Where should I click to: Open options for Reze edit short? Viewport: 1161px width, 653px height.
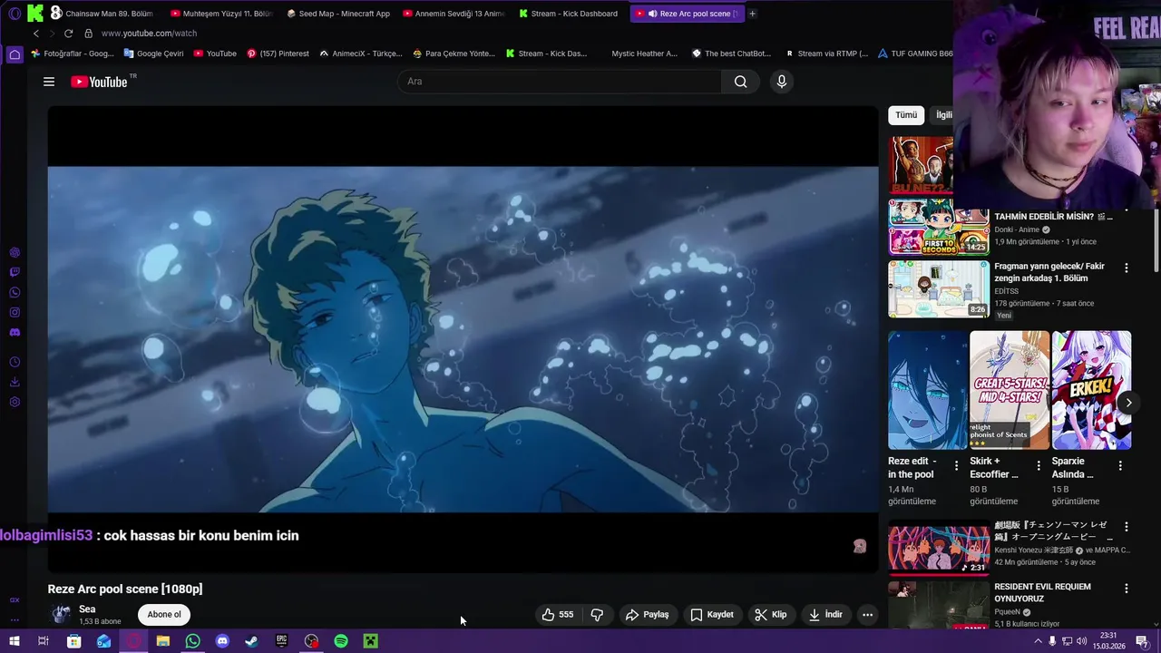[956, 465]
